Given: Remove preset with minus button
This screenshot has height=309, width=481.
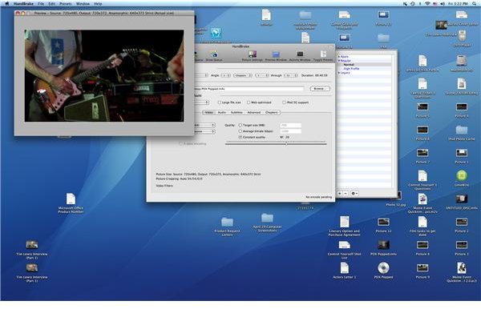Looking at the screenshot, I should click(346, 194).
